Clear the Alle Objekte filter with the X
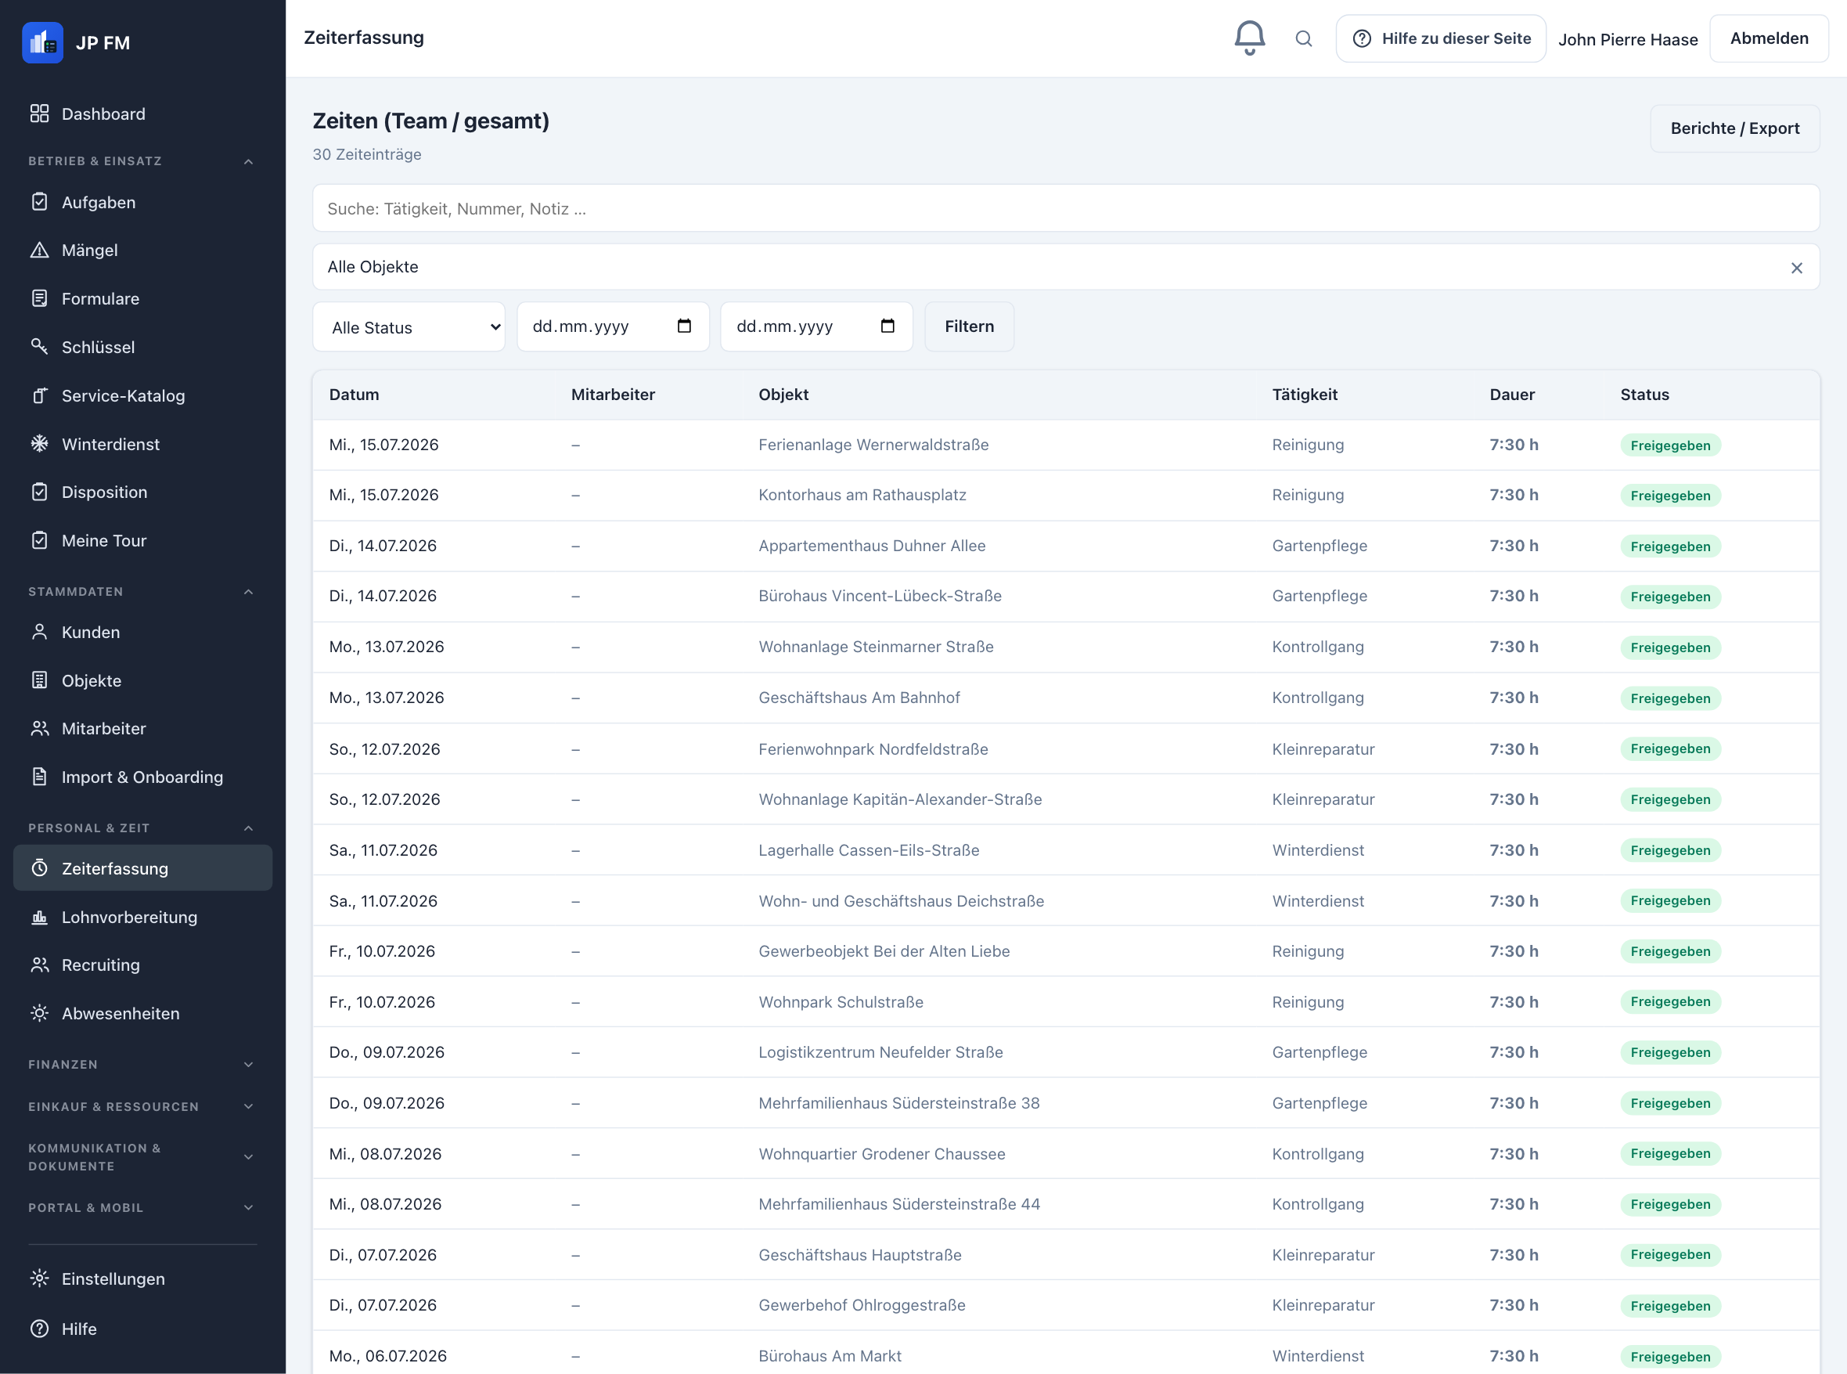 pos(1796,268)
